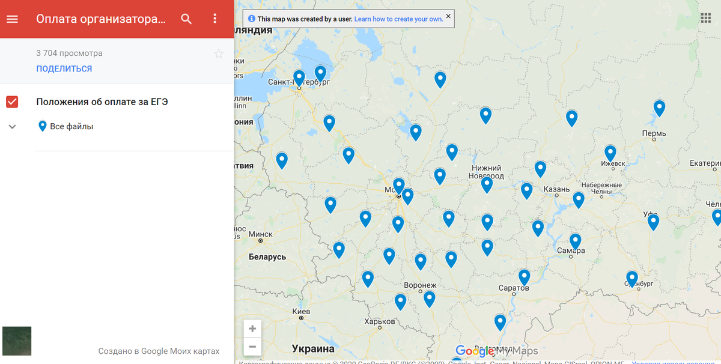Click the pin above Ижевск label

[610, 153]
